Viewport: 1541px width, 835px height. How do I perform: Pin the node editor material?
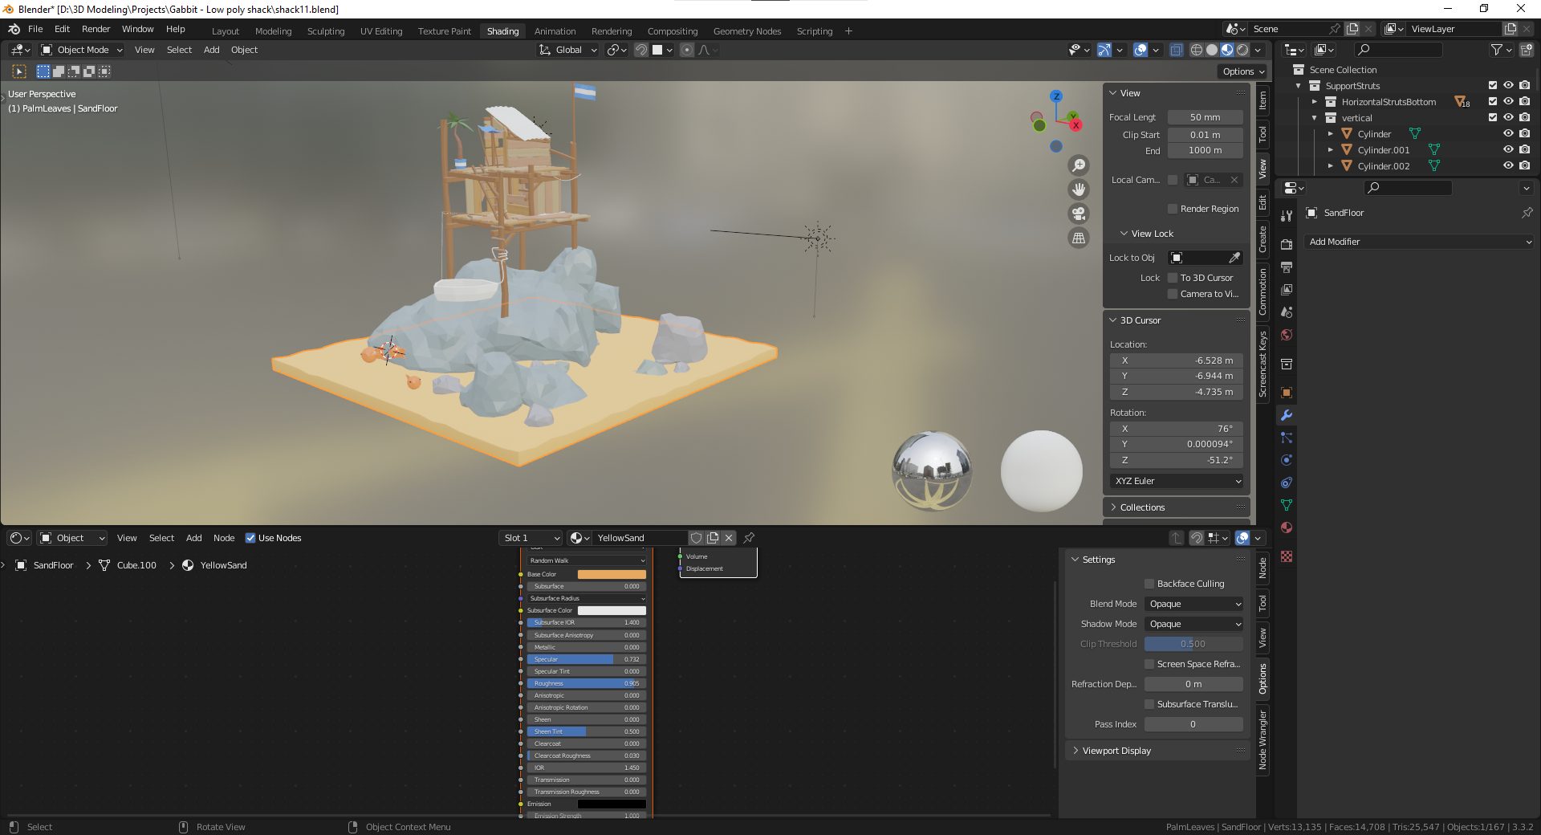[749, 538]
